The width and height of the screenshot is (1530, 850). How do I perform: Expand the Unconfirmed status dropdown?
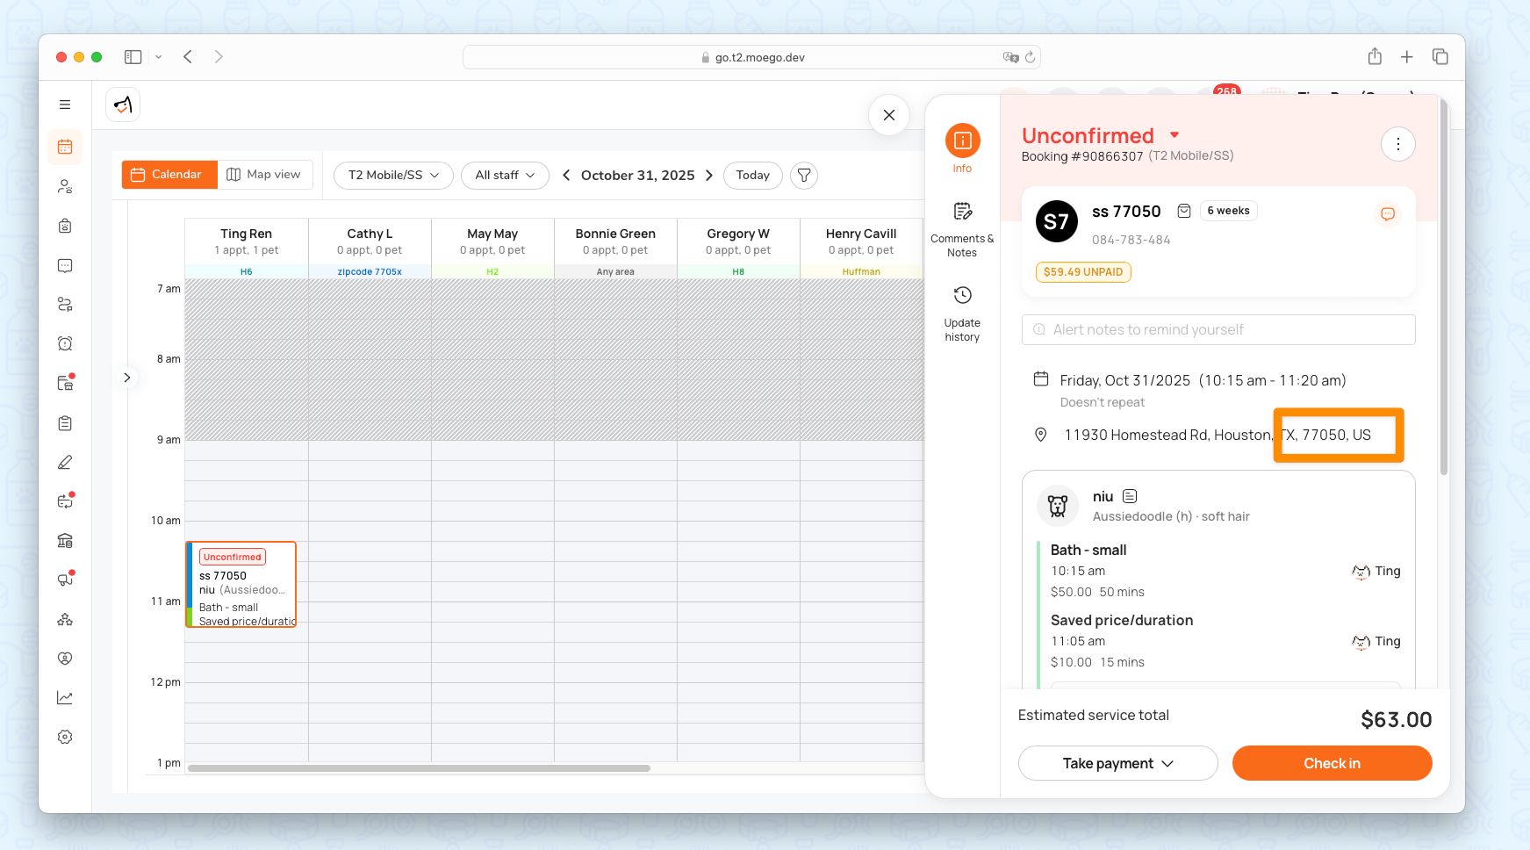pos(1174,135)
